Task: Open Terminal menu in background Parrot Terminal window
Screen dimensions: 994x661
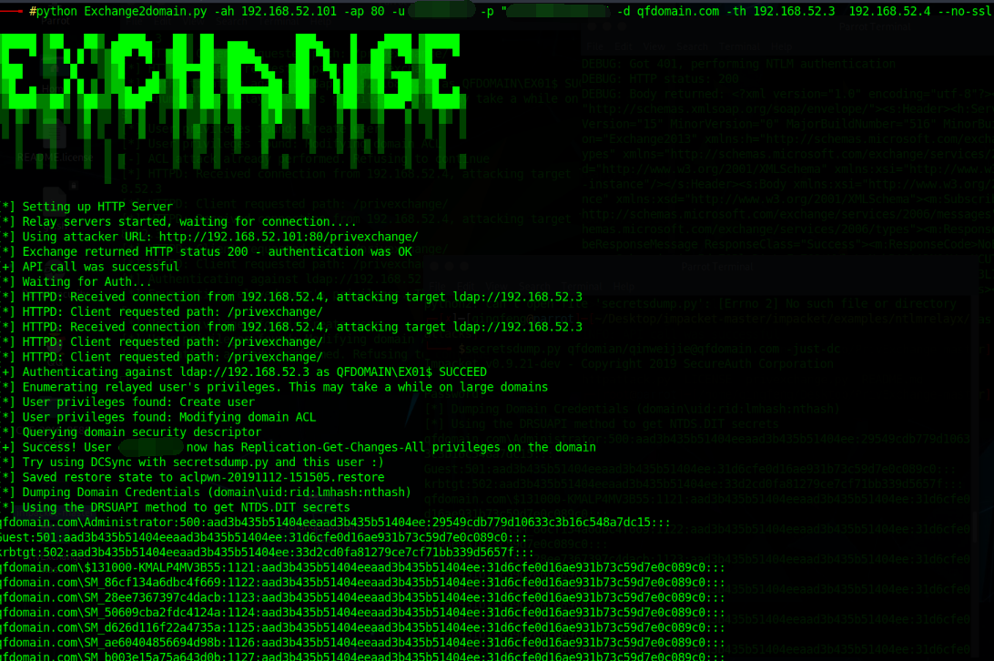Action: pos(739,47)
